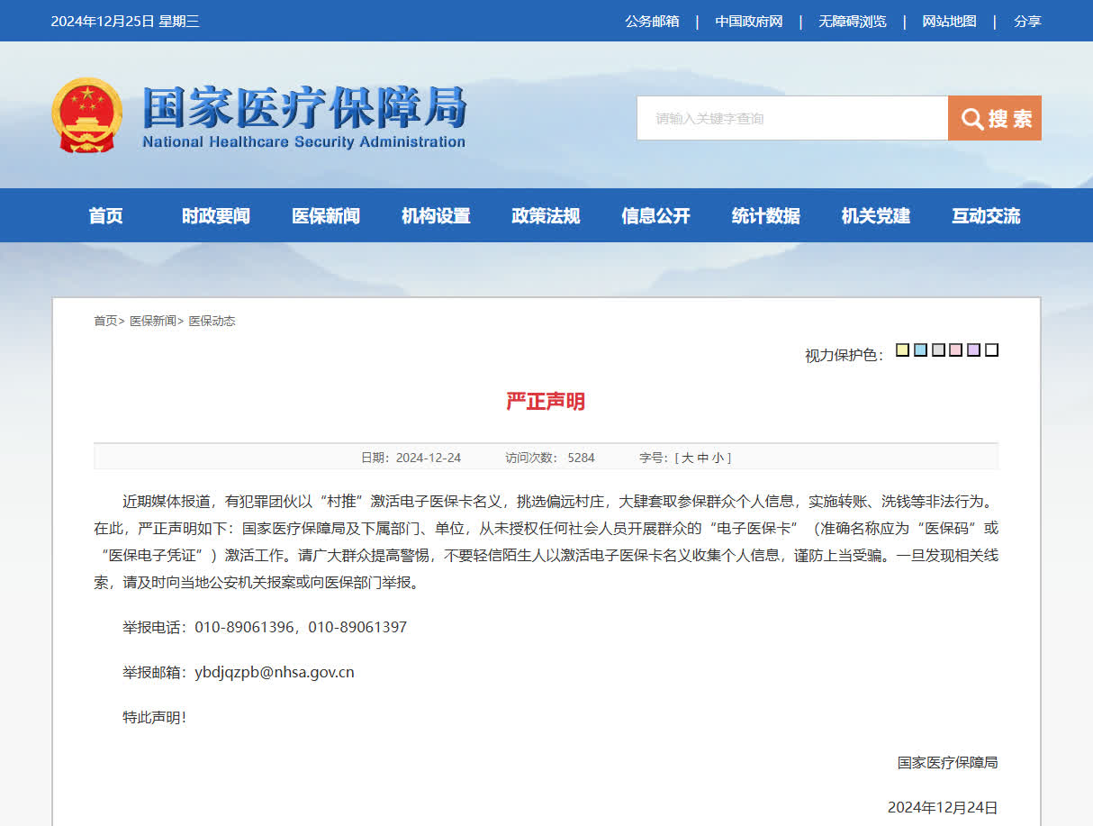Switch to the 政策法规 navigation tab
This screenshot has width=1093, height=826.
pos(546,216)
